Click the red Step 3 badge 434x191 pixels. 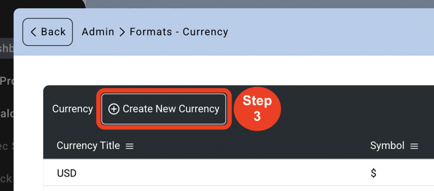(257, 109)
